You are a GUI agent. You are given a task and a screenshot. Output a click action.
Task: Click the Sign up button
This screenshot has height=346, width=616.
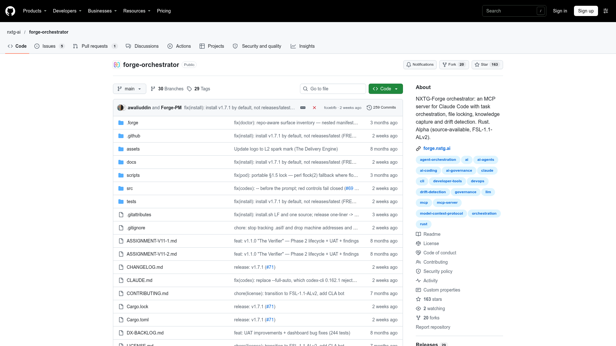tap(586, 11)
